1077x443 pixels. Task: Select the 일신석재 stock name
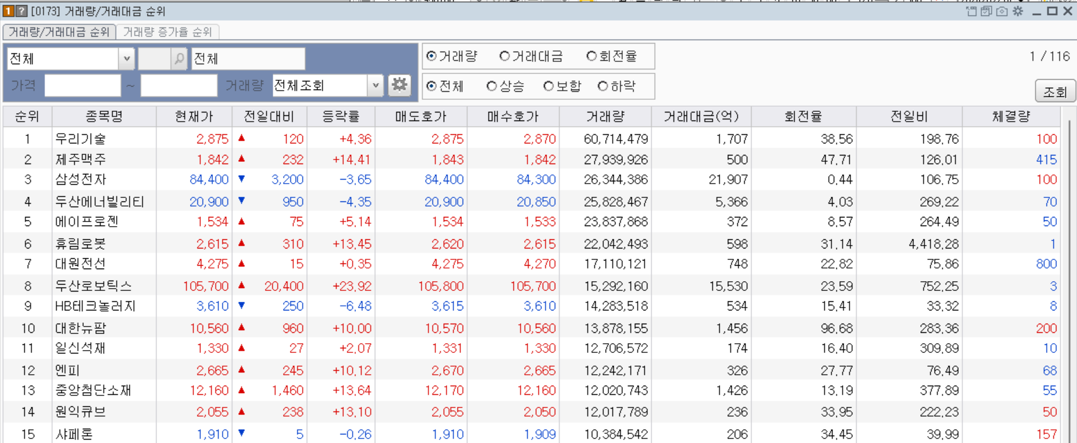point(80,348)
